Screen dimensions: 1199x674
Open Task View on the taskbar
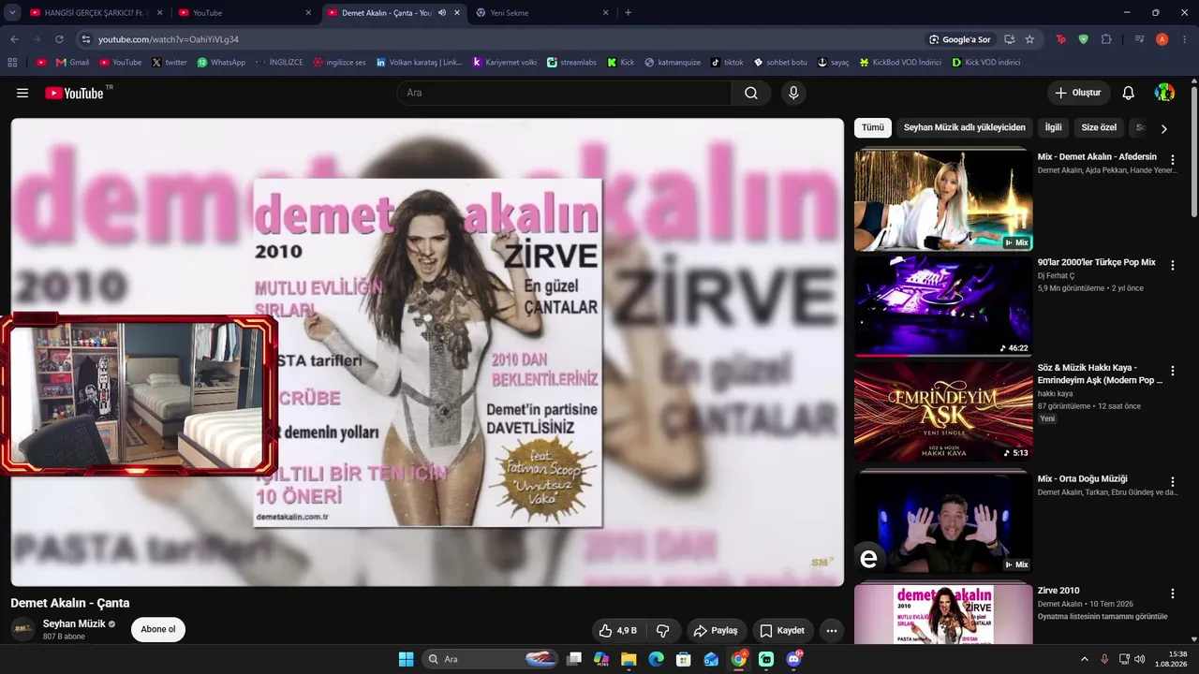tap(574, 659)
